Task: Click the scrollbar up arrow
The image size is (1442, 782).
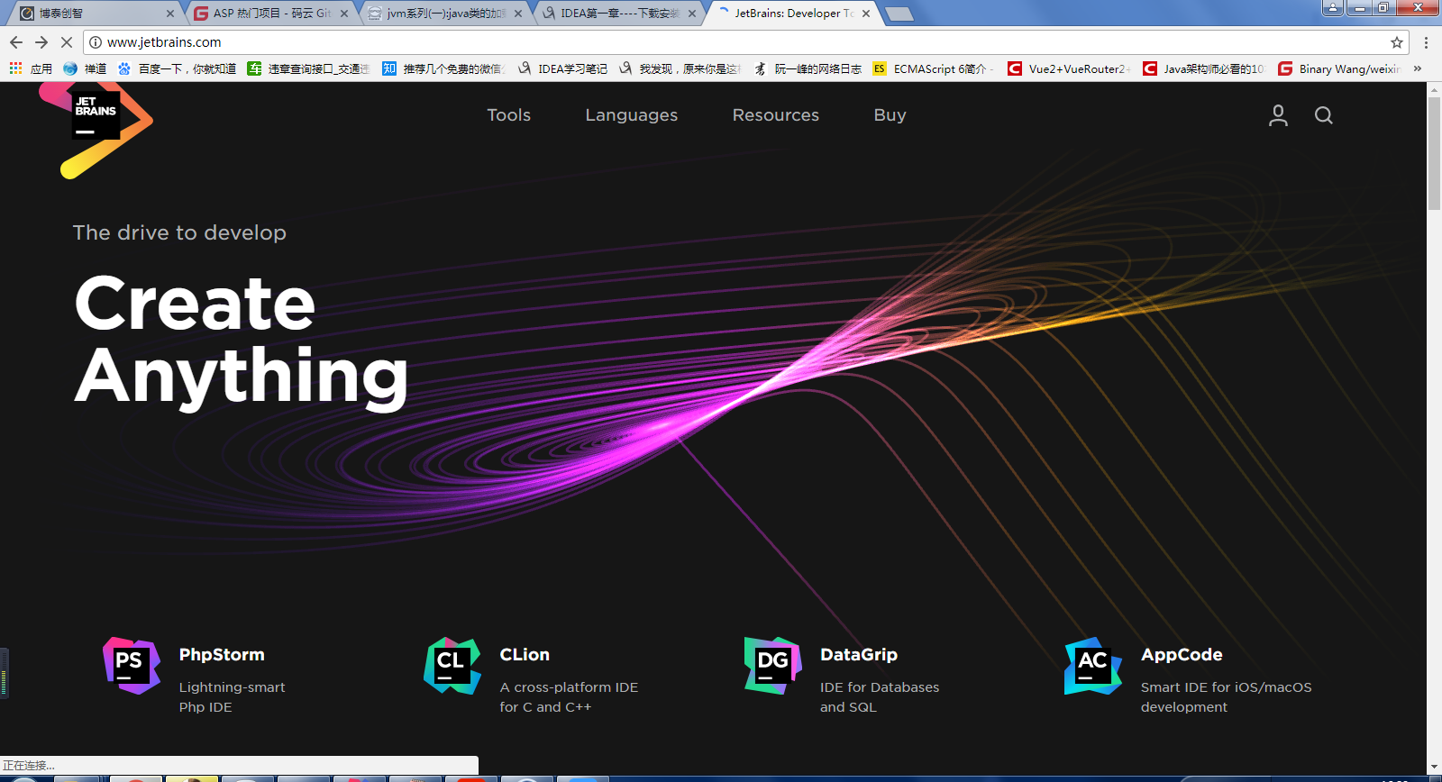Action: (1435, 89)
